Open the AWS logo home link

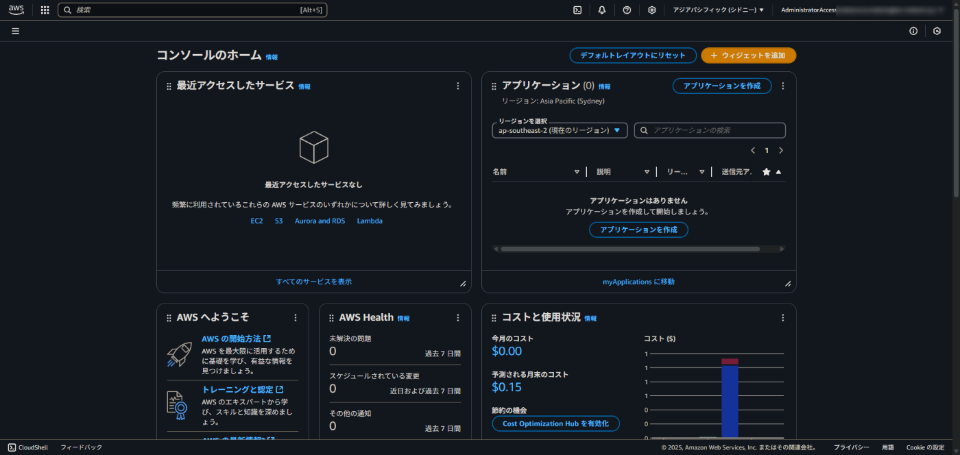coord(16,10)
